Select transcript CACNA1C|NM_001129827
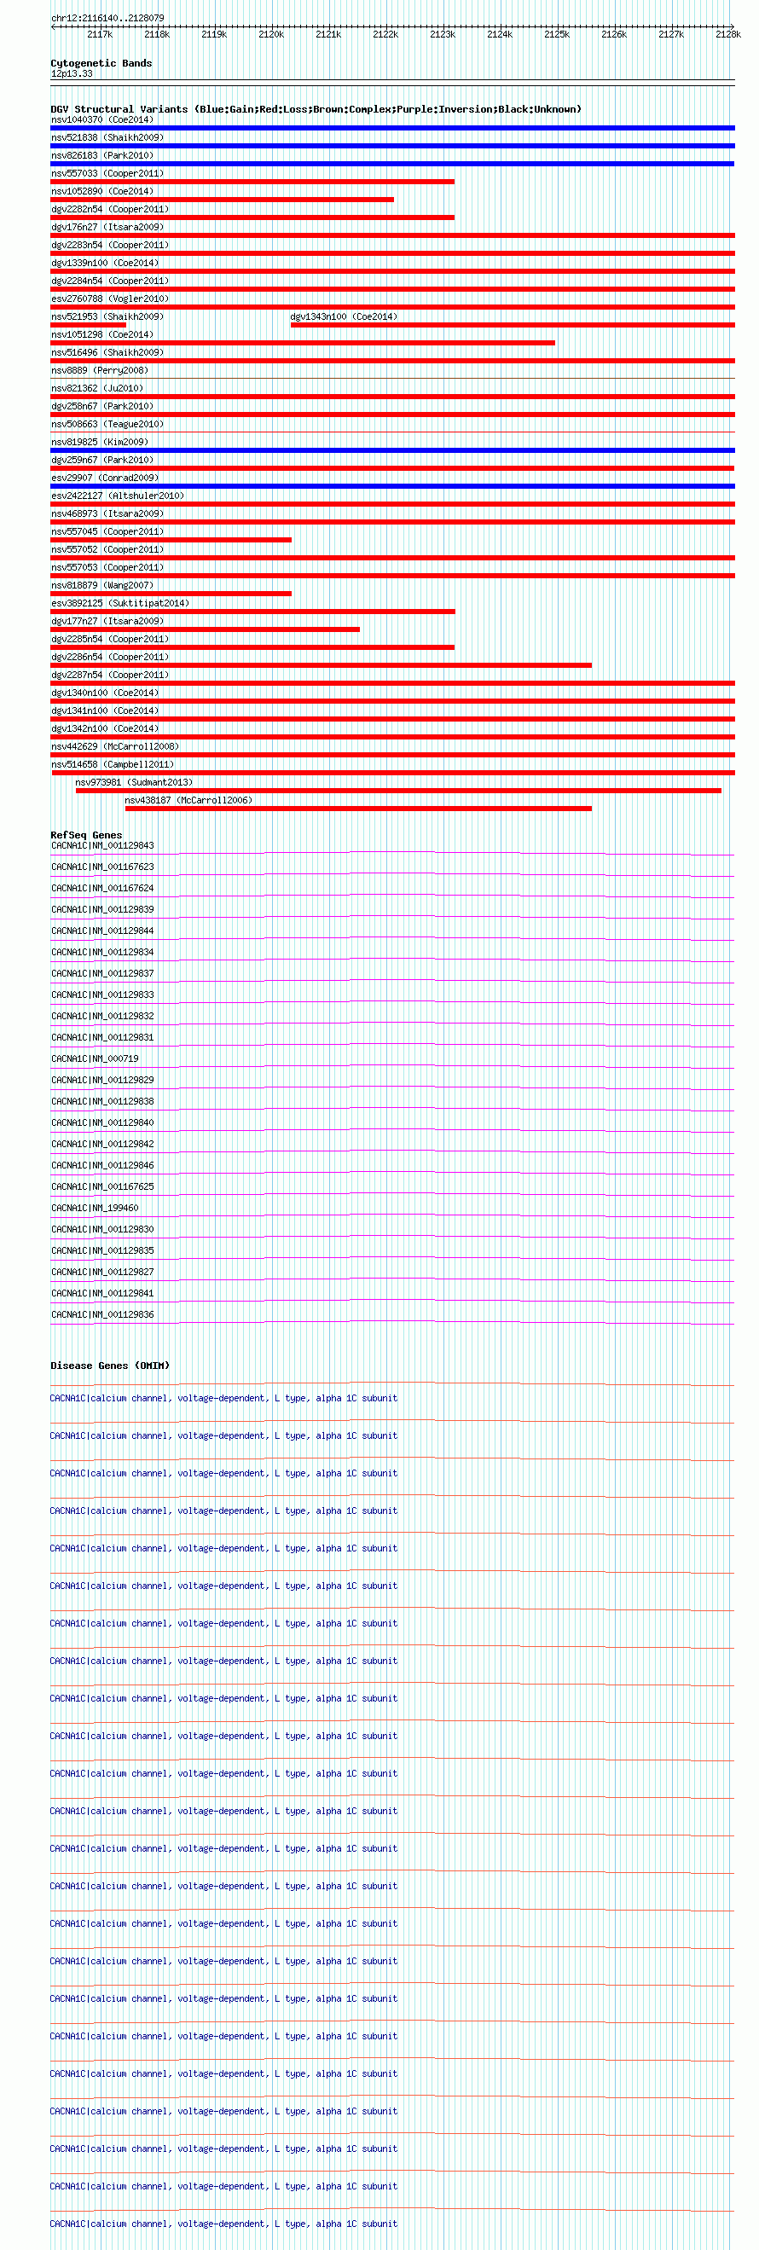Viewport: 759px width, 2250px height. coord(102,1272)
